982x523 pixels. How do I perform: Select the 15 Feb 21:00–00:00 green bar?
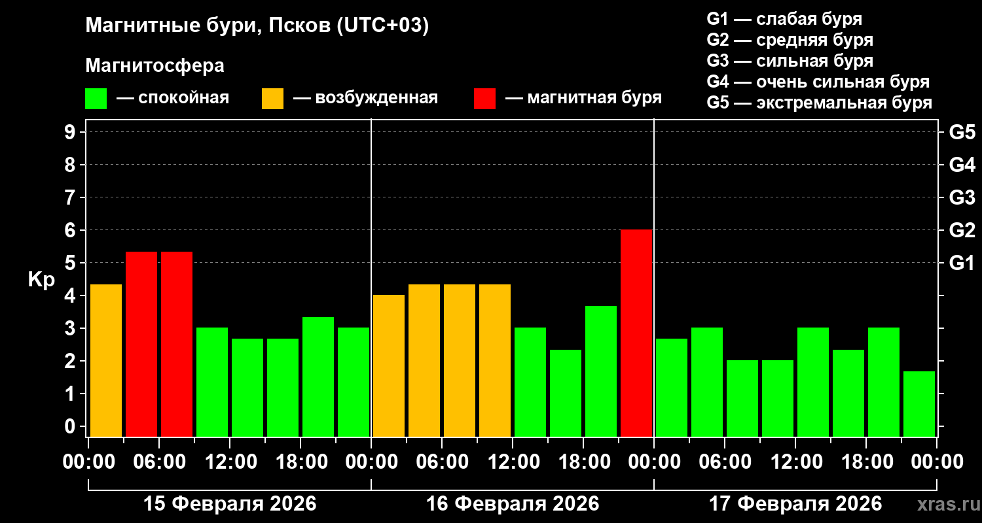click(354, 382)
